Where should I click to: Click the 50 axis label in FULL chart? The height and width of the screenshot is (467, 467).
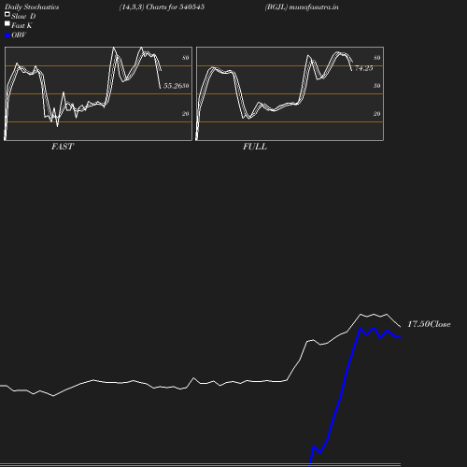tap(377, 86)
